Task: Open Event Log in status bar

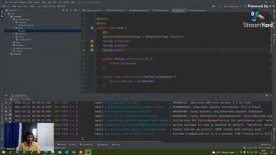Action: (x=266, y=145)
